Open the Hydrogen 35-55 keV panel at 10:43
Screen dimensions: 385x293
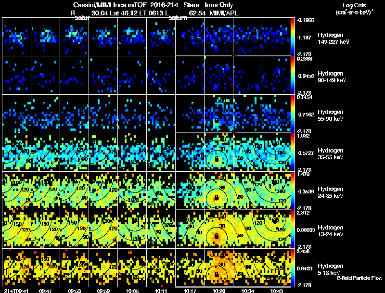[276, 152]
